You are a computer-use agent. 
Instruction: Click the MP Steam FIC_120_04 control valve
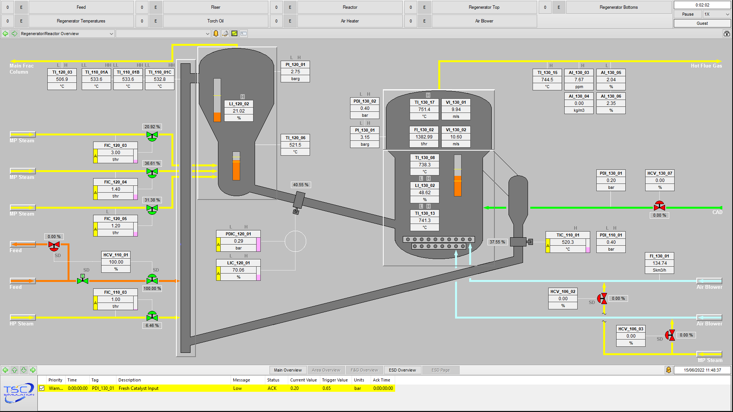(152, 172)
